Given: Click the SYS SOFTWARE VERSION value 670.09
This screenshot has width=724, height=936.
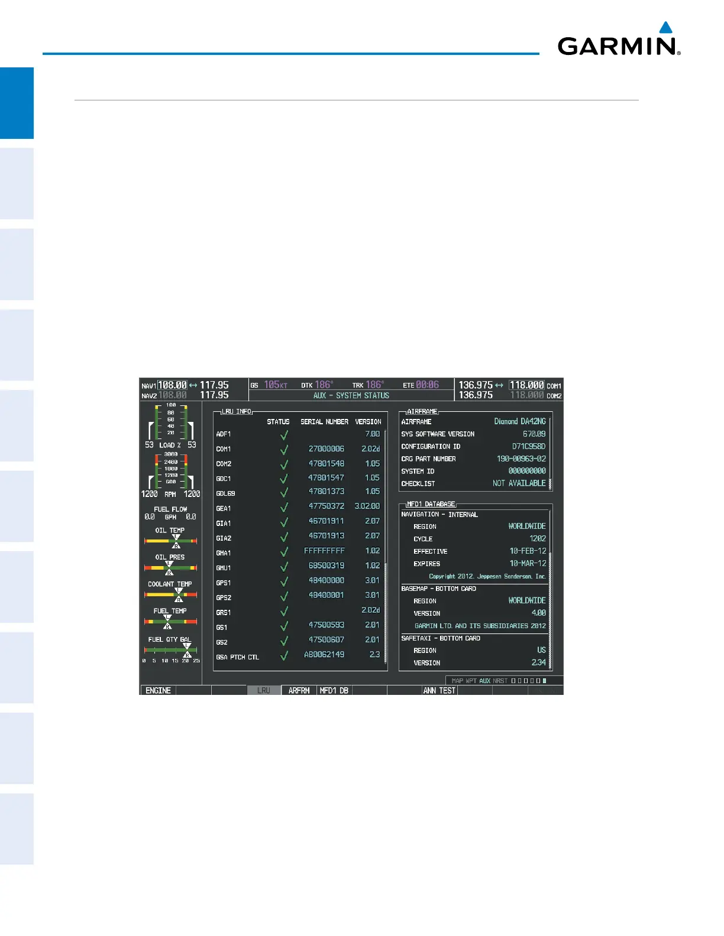Looking at the screenshot, I should [534, 434].
